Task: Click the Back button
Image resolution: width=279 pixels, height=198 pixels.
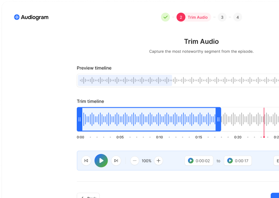Action: click(x=88, y=197)
